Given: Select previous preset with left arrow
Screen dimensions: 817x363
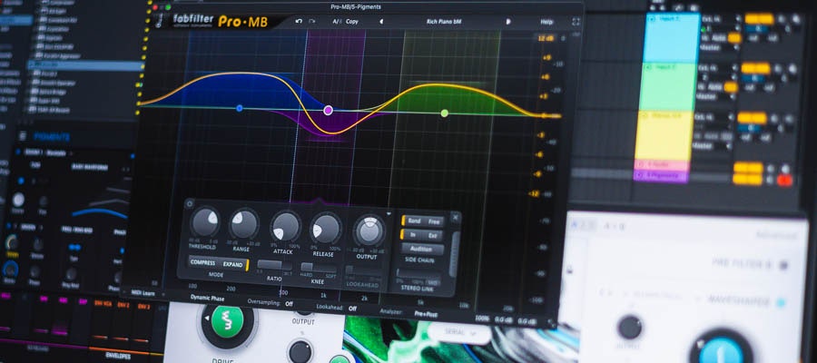Looking at the screenshot, I should click(x=380, y=20).
